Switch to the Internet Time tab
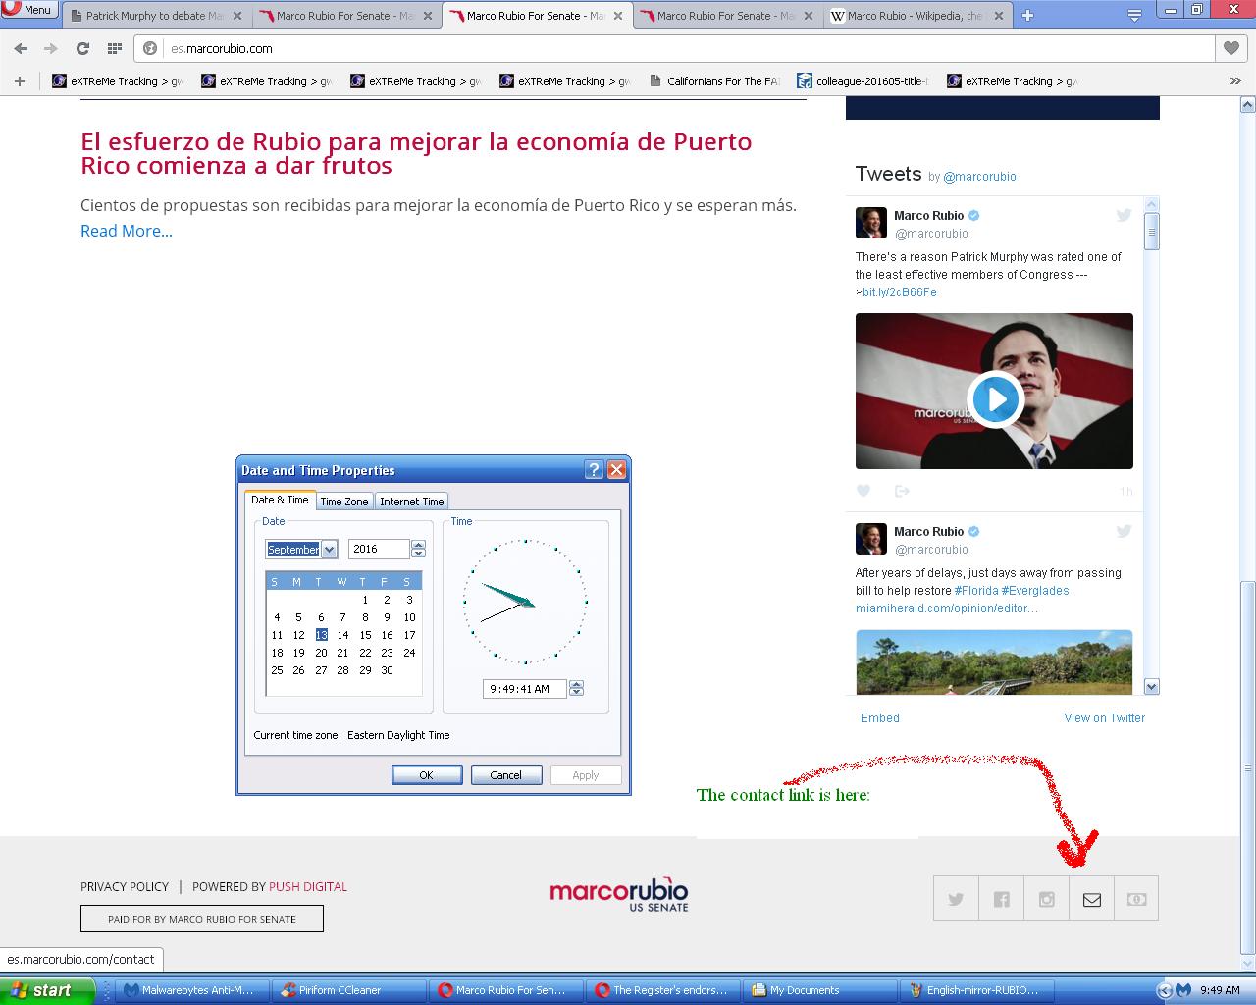This screenshot has height=1005, width=1256. coord(412,502)
